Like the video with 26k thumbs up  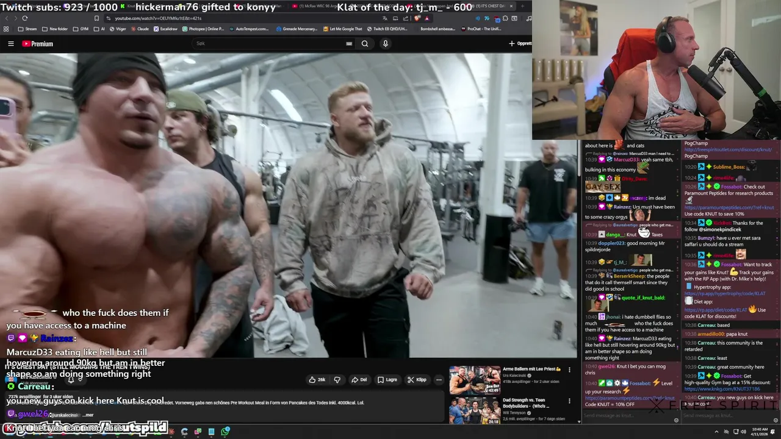pyautogui.click(x=317, y=379)
